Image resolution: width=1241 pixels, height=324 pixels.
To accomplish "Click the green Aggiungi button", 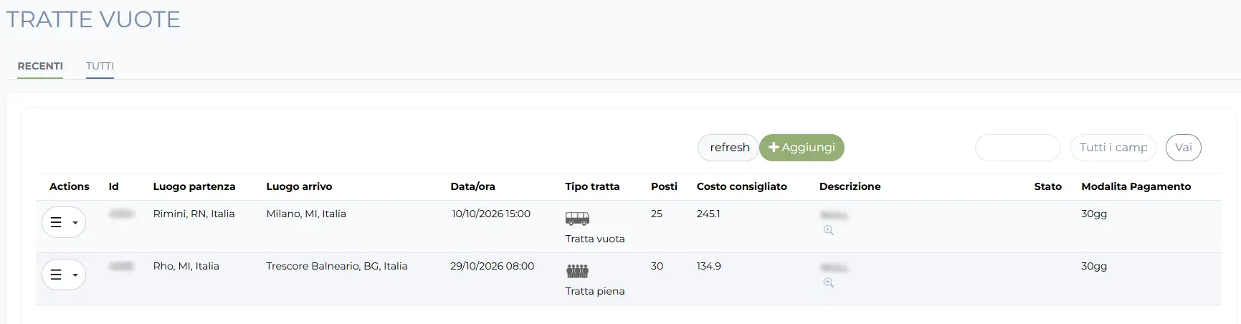I will coord(802,148).
